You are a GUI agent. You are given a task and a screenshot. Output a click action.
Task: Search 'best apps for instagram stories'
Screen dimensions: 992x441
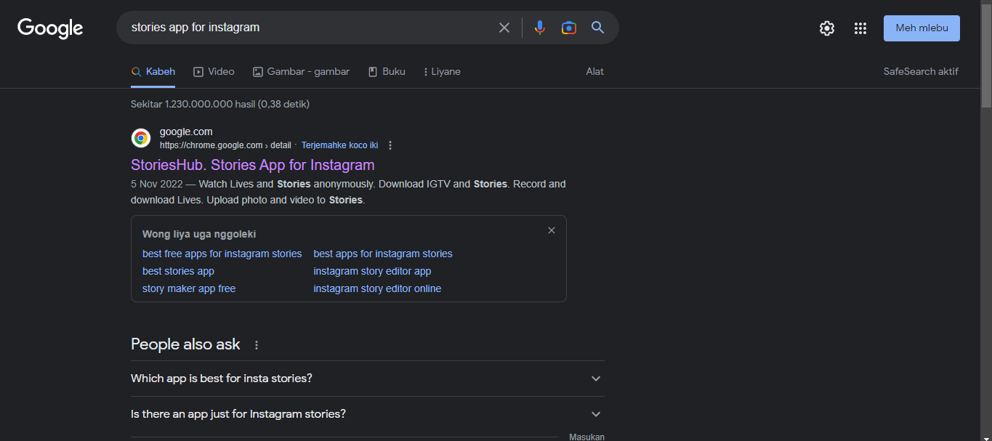coord(383,254)
